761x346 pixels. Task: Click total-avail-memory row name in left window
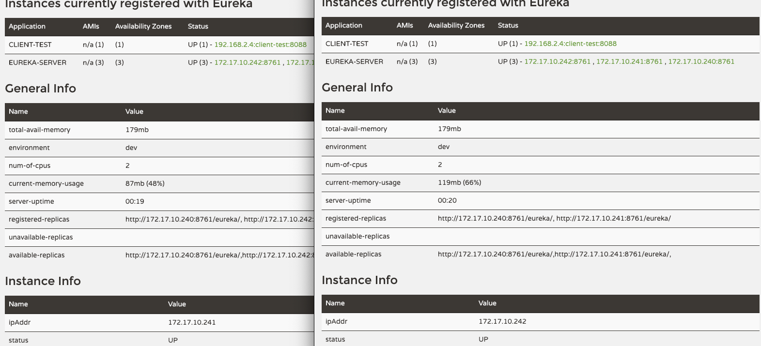pos(39,130)
